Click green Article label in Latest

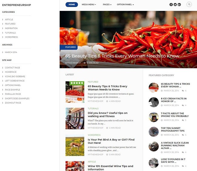pos(92,162)
